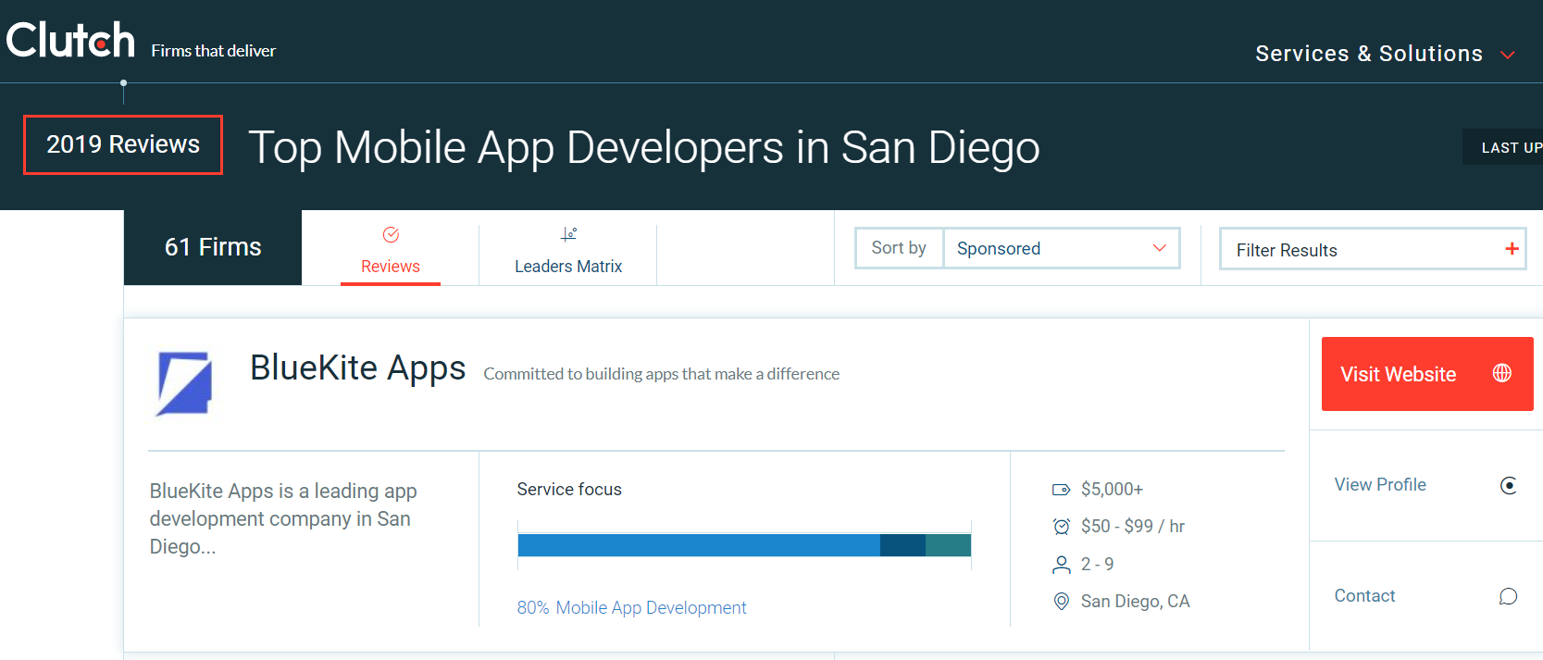Click the San Diego, CA location text
1543x660 pixels.
(x=1135, y=602)
